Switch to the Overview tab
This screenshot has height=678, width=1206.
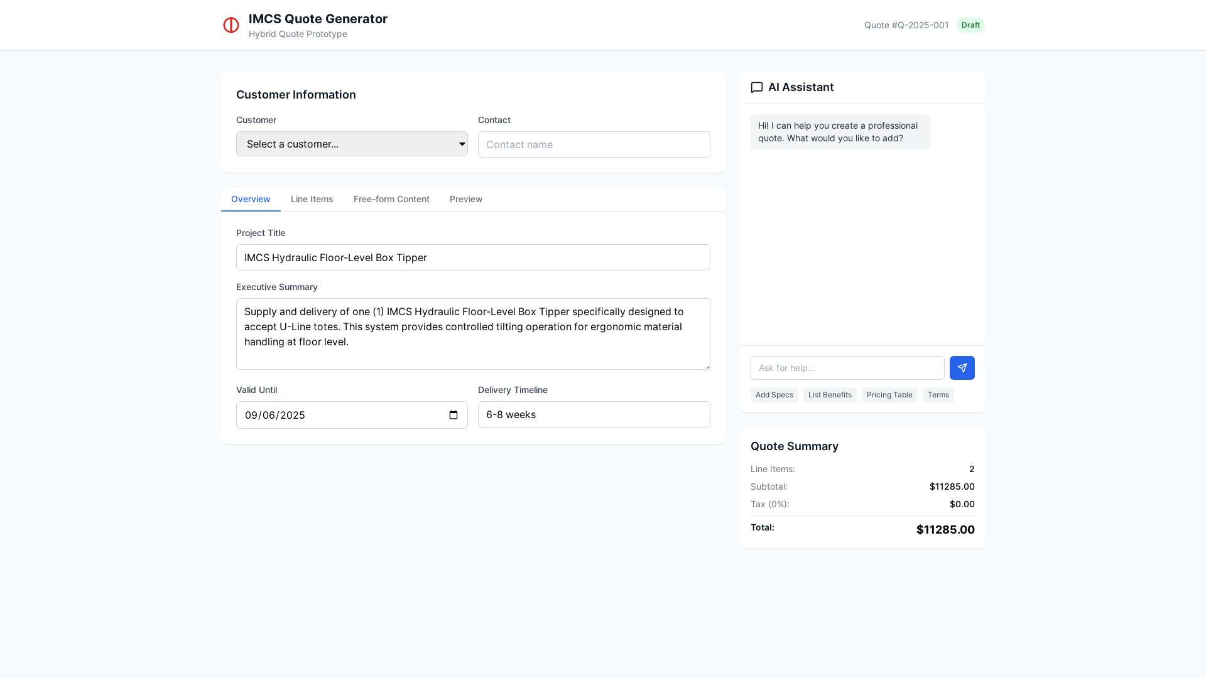coord(251,199)
